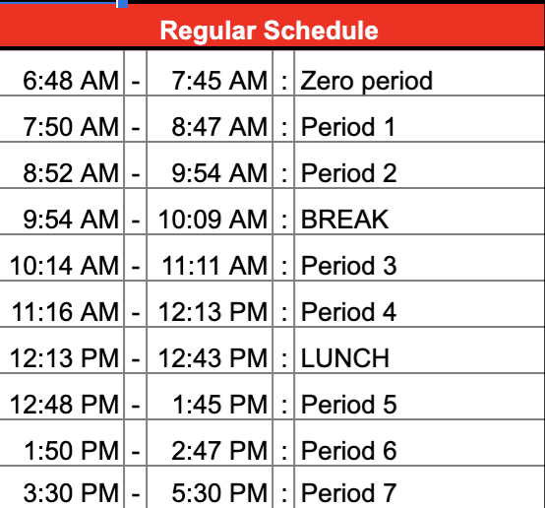
Task: Click the BREAK label cell
Action: coord(419,212)
